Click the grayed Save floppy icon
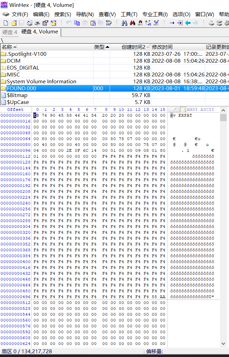 coord(22,23)
